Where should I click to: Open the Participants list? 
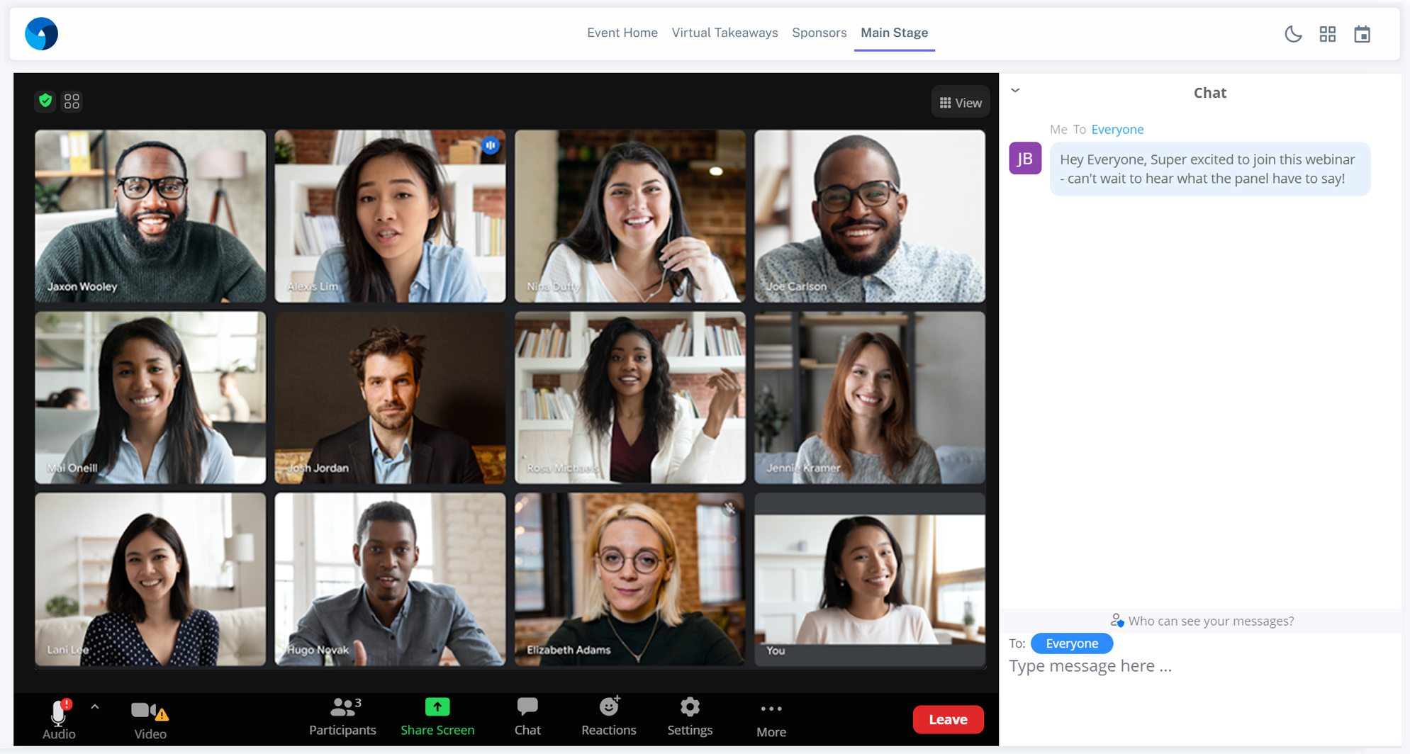[342, 717]
